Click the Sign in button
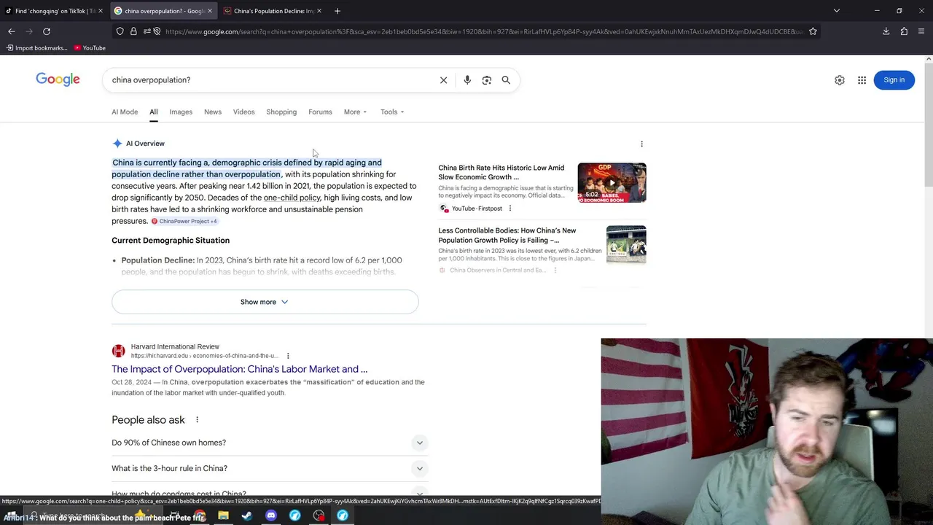 pos(894,80)
